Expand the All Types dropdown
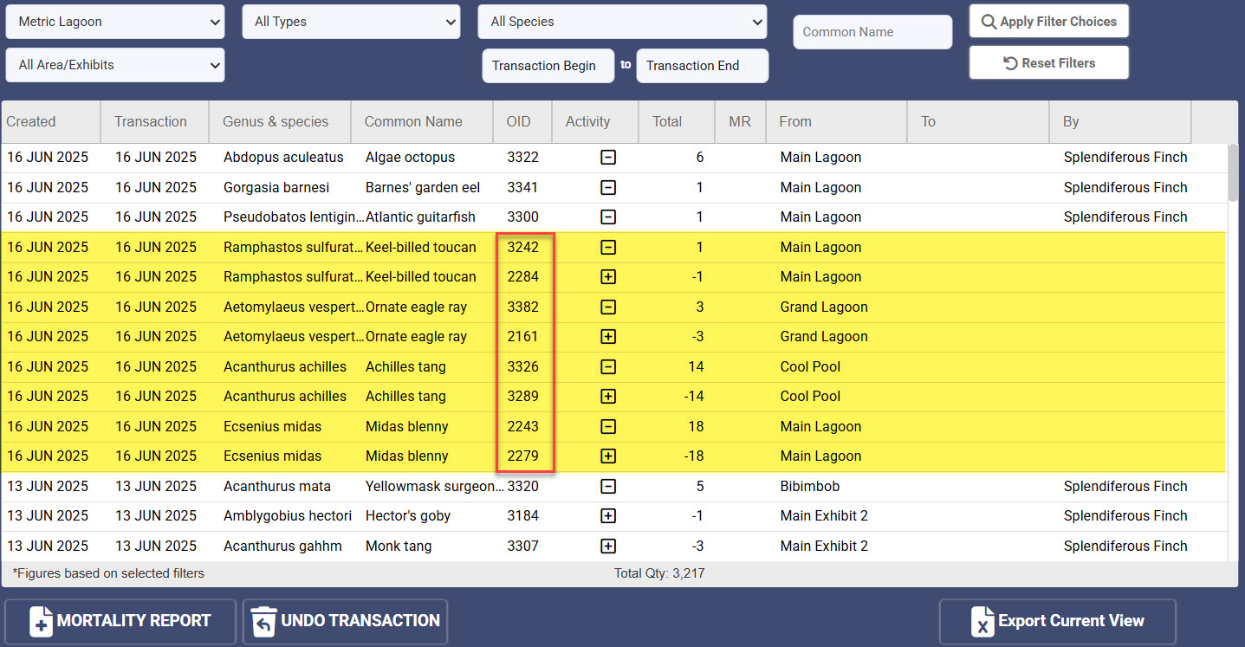Image resolution: width=1245 pixels, height=647 pixels. click(351, 22)
